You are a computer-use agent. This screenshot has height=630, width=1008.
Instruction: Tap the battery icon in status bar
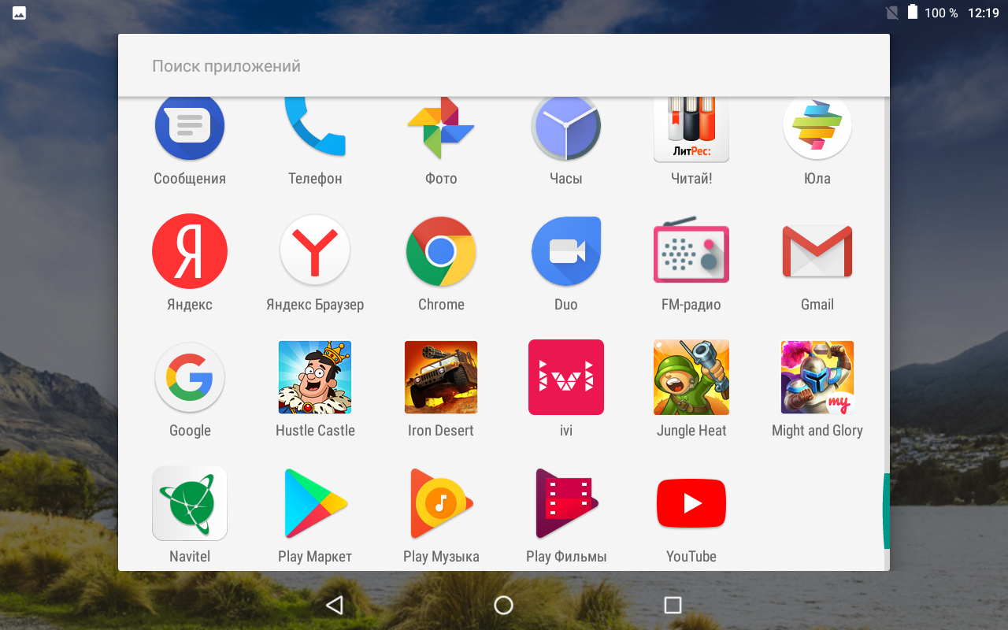point(913,13)
